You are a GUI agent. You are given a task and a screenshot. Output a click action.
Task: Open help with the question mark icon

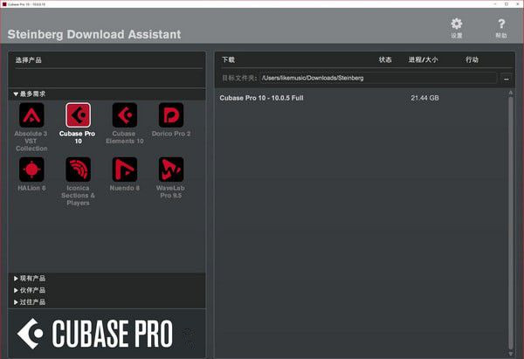pyautogui.click(x=500, y=25)
